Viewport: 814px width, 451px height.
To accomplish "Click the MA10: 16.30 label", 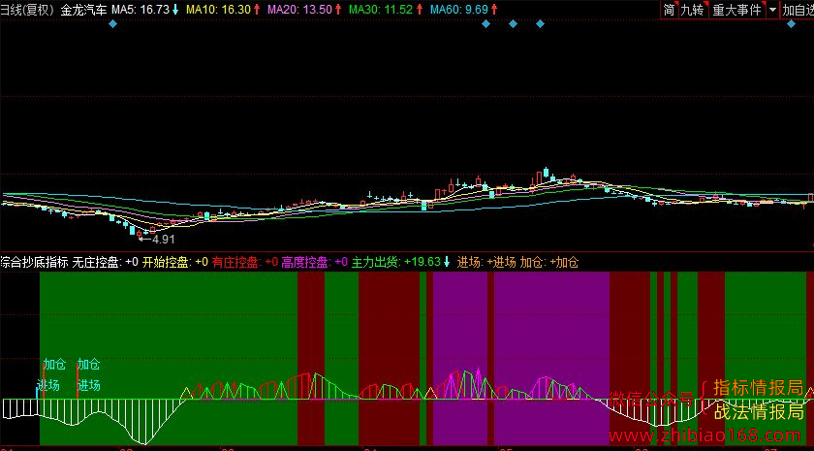I will point(219,10).
